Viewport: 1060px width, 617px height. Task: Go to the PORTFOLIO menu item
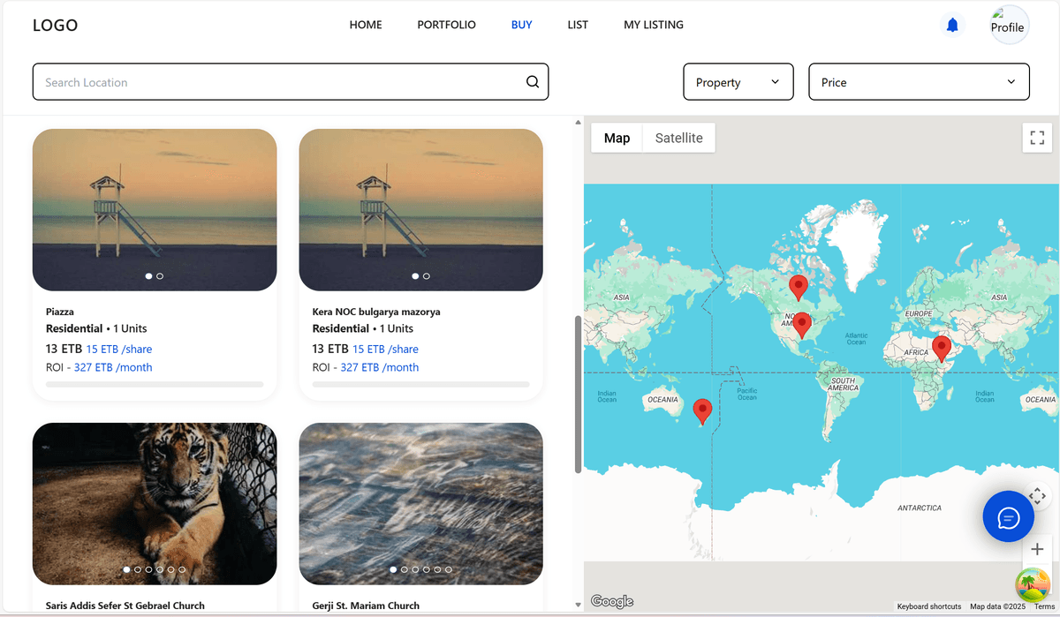click(446, 25)
